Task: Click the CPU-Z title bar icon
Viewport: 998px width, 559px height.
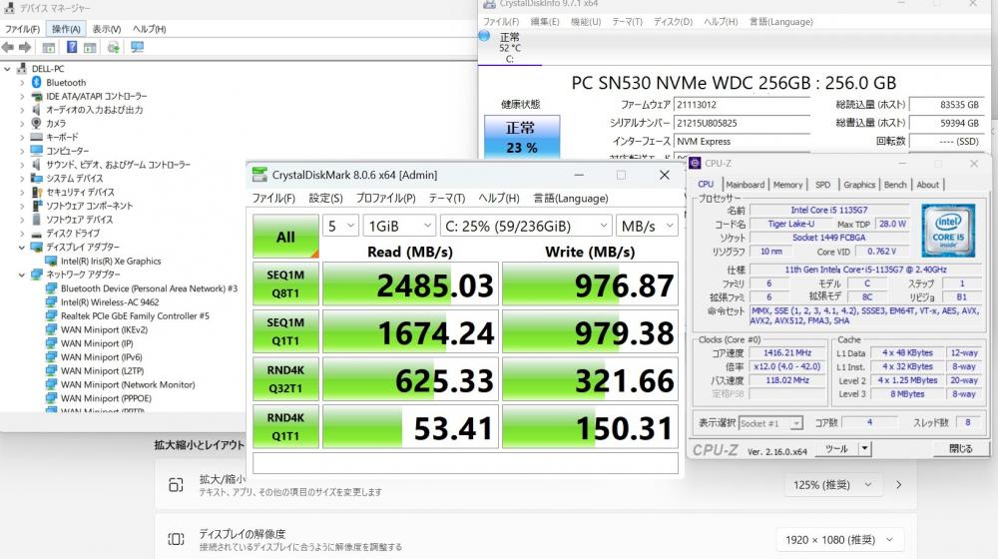Action: tap(695, 163)
